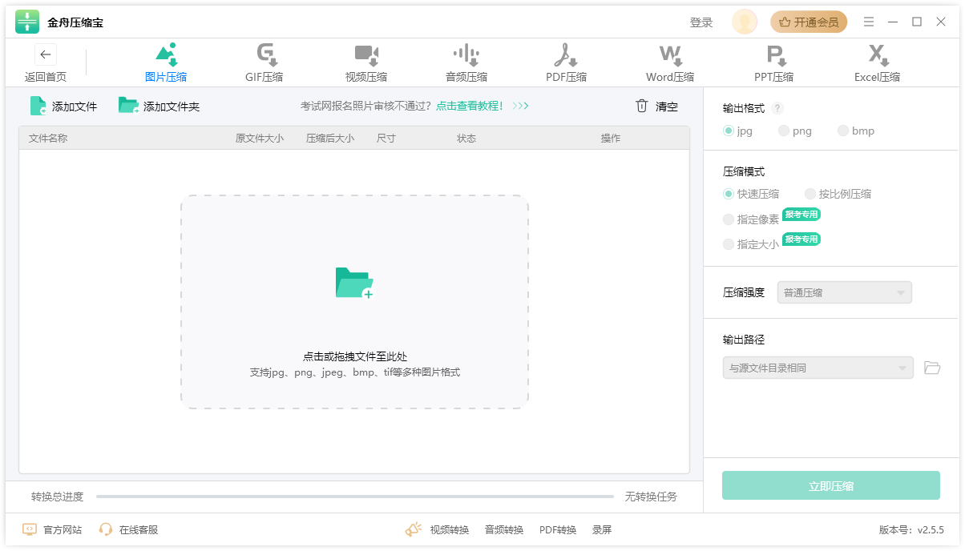Open the output path 与源文件目录相同 dropdown
This screenshot has width=965, height=551.
(x=818, y=368)
